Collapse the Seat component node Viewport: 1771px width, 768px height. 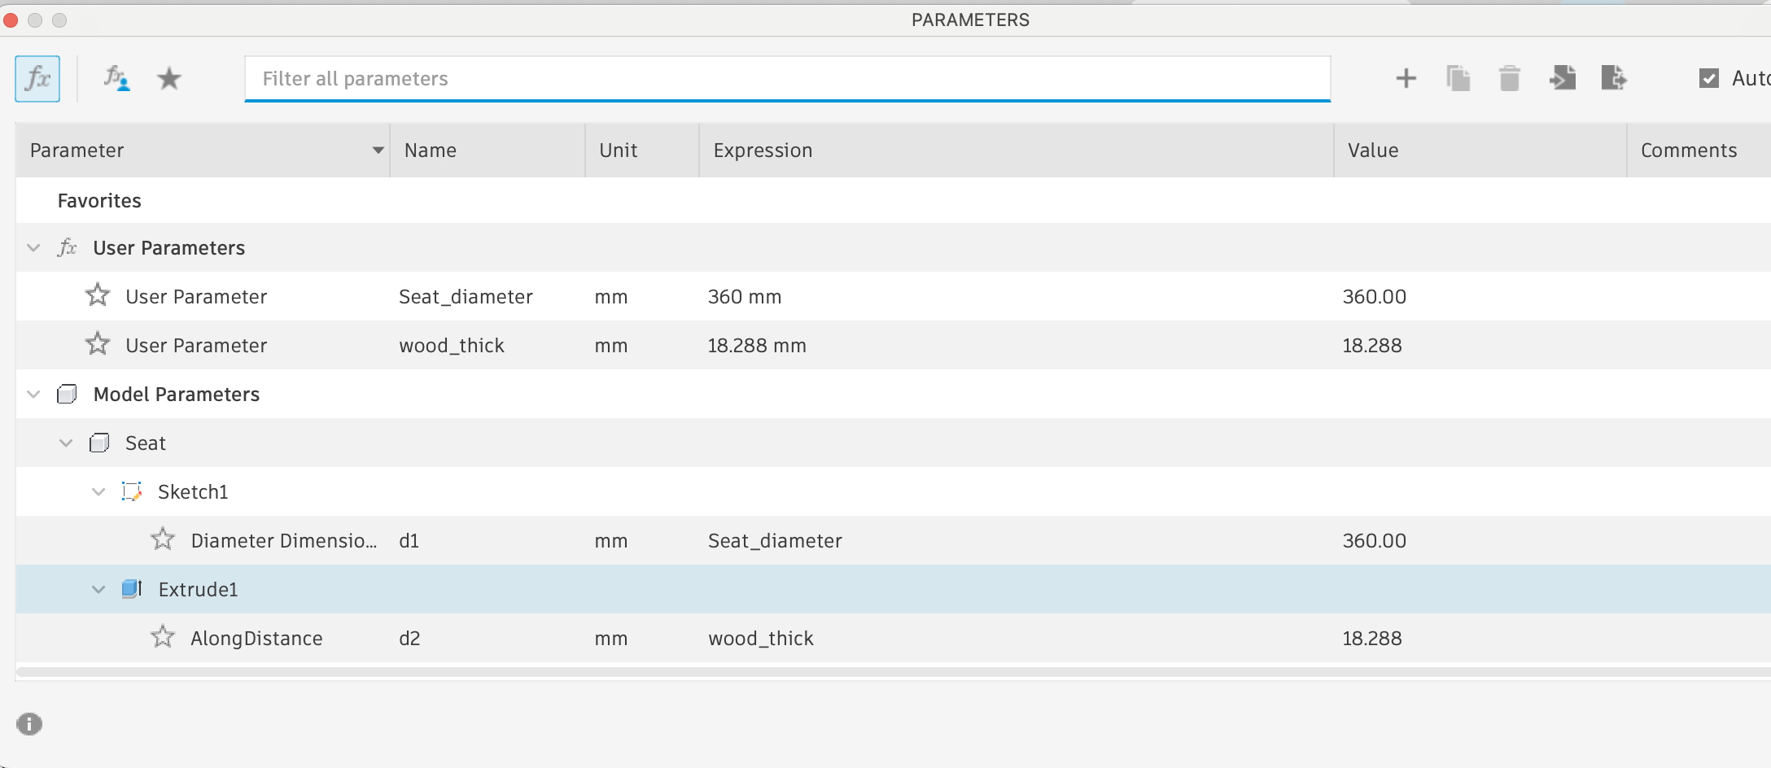(66, 443)
